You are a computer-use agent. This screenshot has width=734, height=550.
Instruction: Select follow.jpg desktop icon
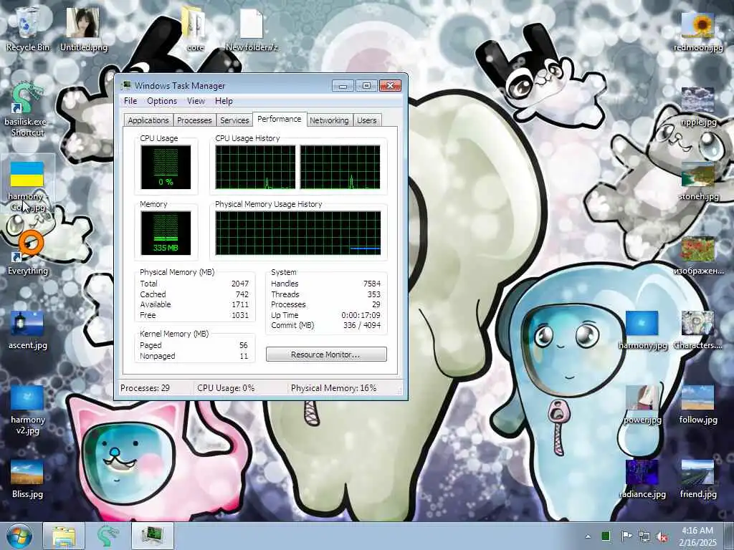click(698, 405)
